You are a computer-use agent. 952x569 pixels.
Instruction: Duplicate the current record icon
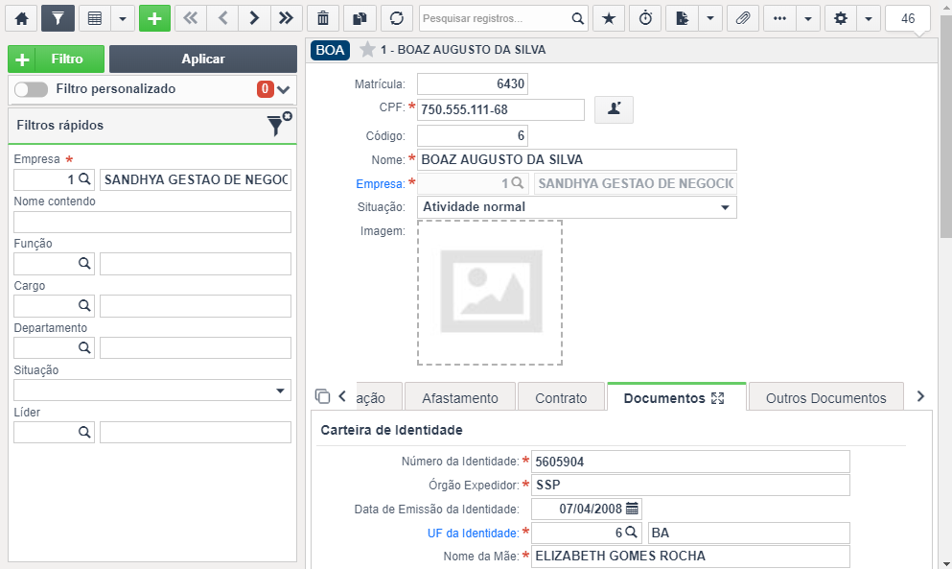[360, 18]
